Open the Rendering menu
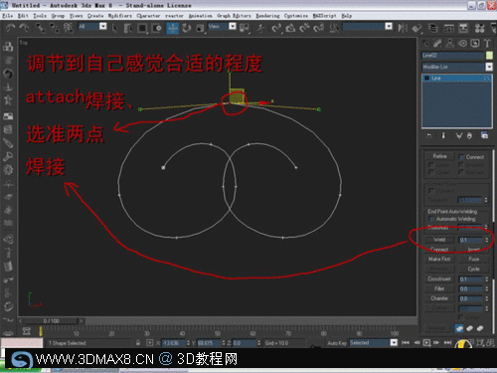This screenshot has height=373, width=497. tap(267, 16)
